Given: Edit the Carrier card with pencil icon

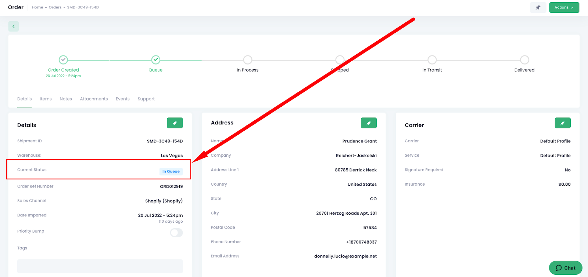Looking at the screenshot, I should pos(563,123).
